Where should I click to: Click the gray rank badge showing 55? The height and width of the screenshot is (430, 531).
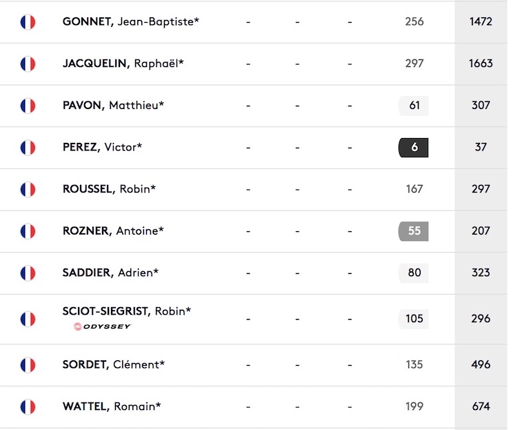[414, 231]
